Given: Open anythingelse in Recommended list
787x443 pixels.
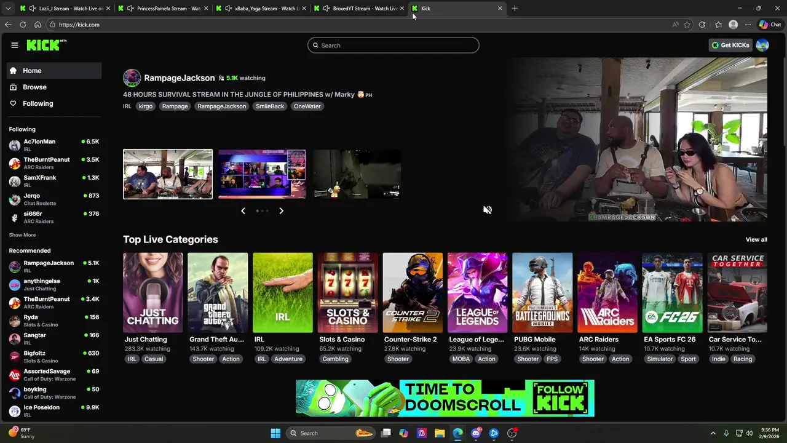Looking at the screenshot, I should (54, 285).
